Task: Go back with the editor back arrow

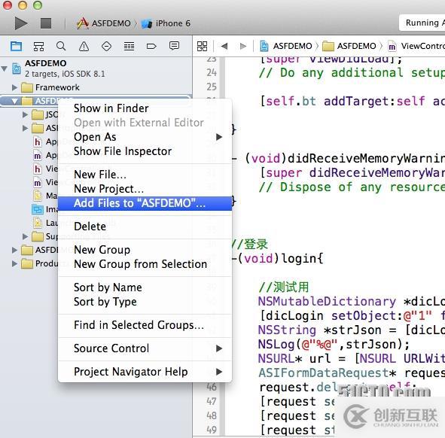Action: click(224, 46)
